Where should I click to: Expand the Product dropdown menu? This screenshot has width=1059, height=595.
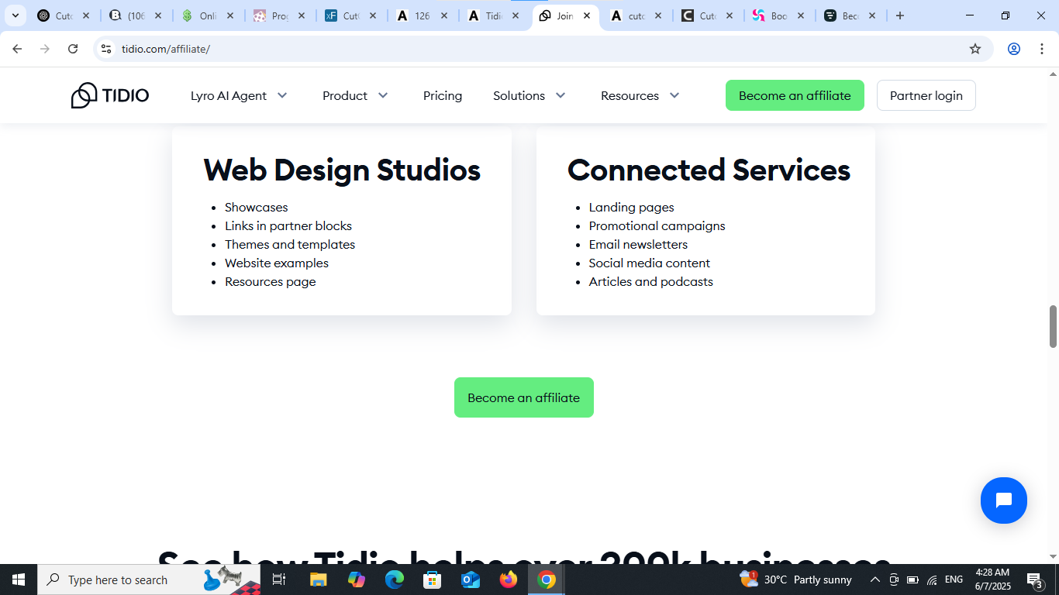[355, 95]
